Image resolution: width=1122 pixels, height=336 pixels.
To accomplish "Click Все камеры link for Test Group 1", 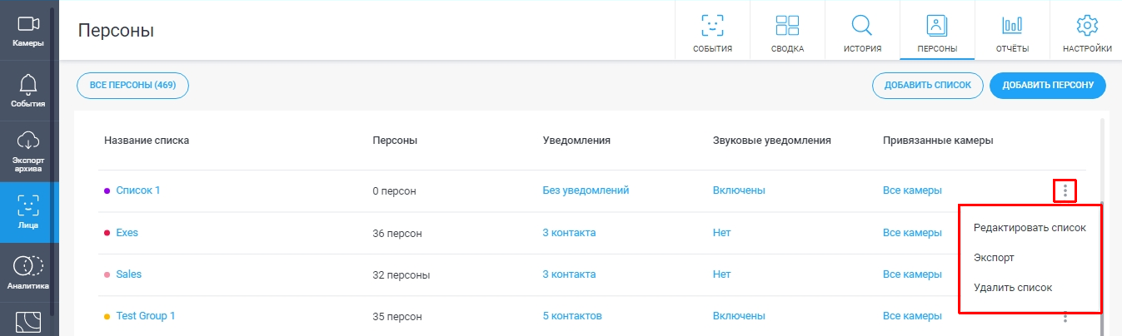I will (x=912, y=316).
